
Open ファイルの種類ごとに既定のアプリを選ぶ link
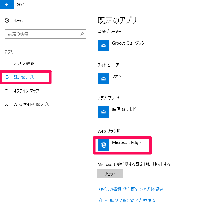click(130, 189)
